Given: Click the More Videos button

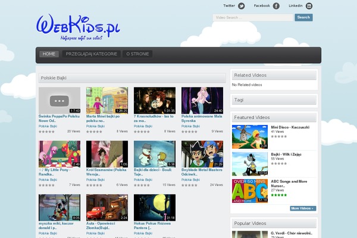Looking at the screenshot, I should tap(303, 208).
